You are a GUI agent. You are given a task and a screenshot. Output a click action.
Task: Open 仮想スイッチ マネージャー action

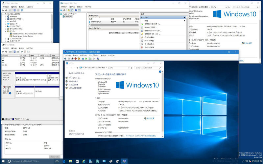tap(153, 31)
